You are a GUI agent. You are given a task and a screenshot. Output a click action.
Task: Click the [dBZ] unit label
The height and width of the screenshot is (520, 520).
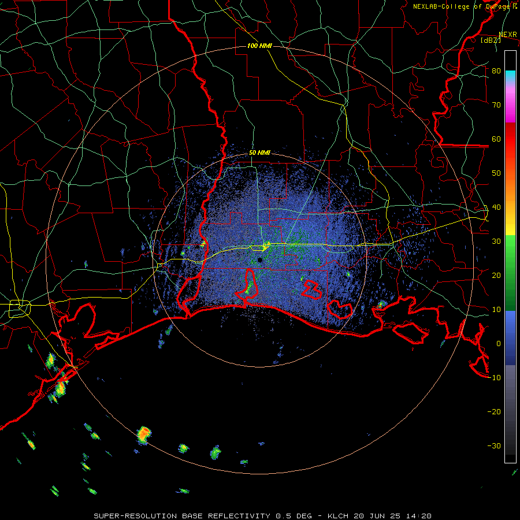[x=491, y=40]
